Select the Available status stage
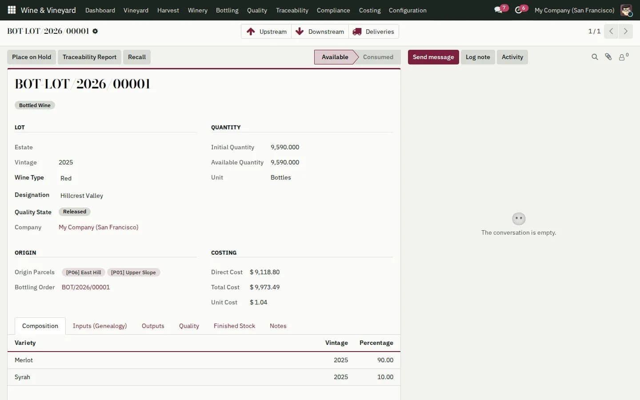Screen dimensions: 640x400 335,57
